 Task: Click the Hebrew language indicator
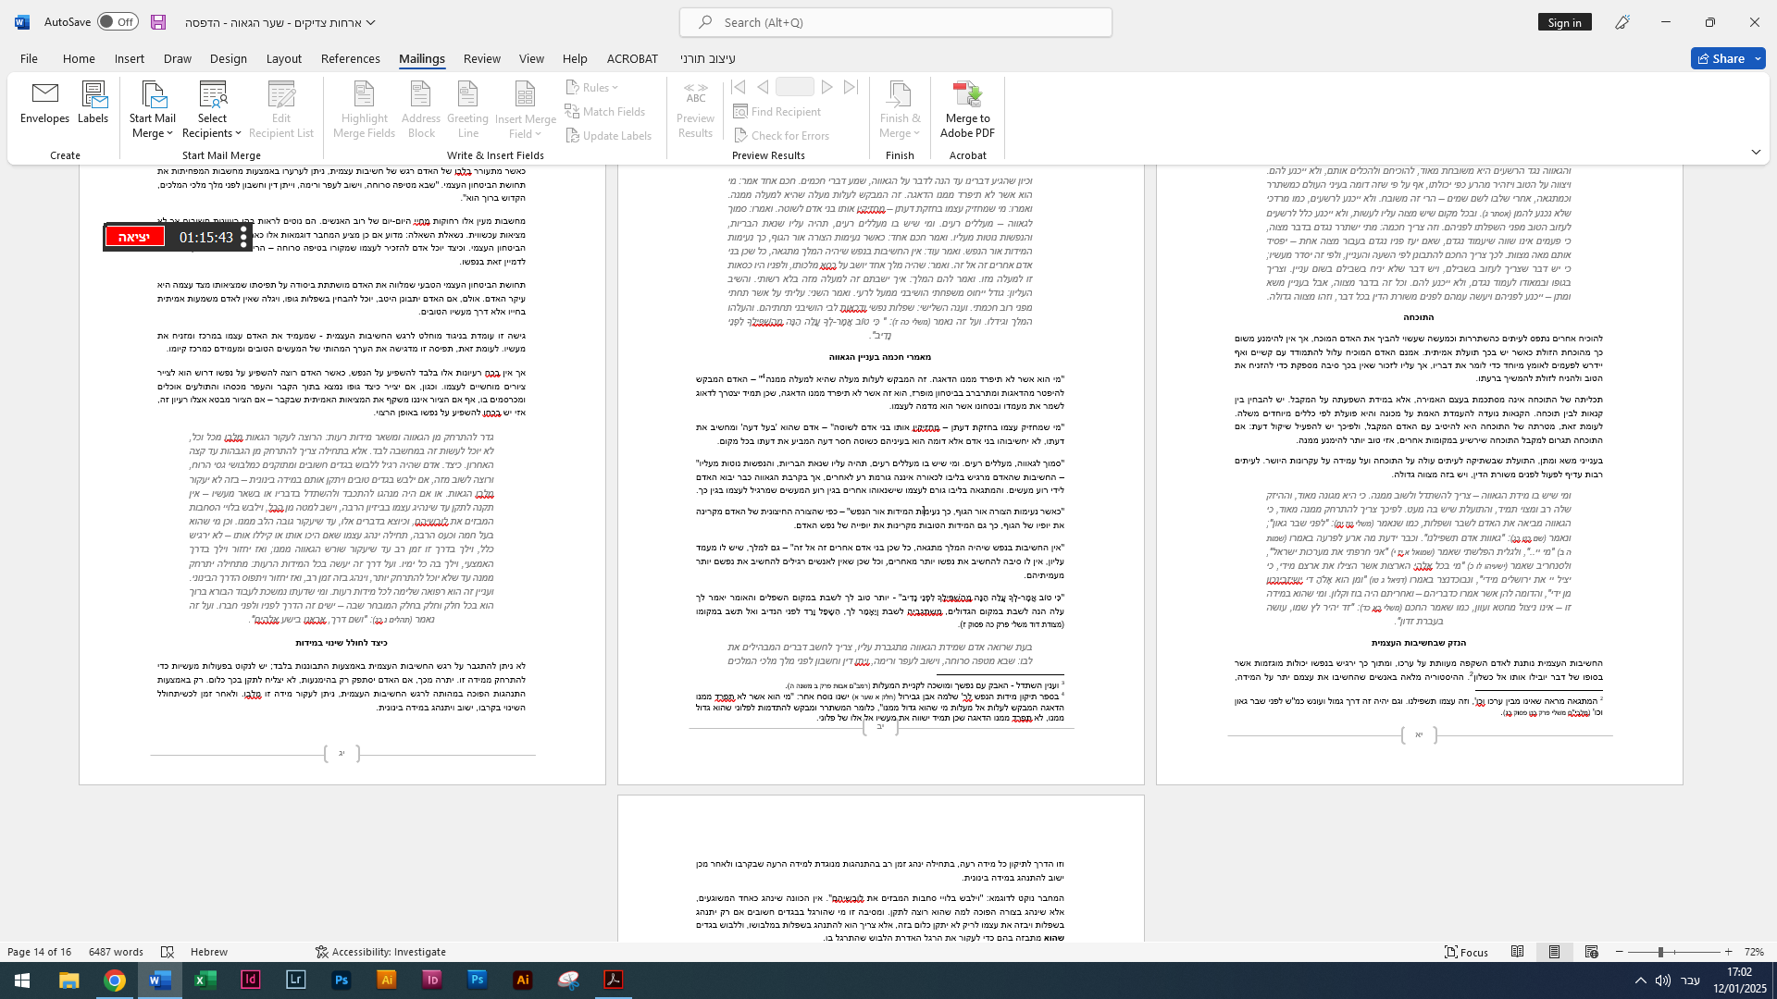pos(209,952)
